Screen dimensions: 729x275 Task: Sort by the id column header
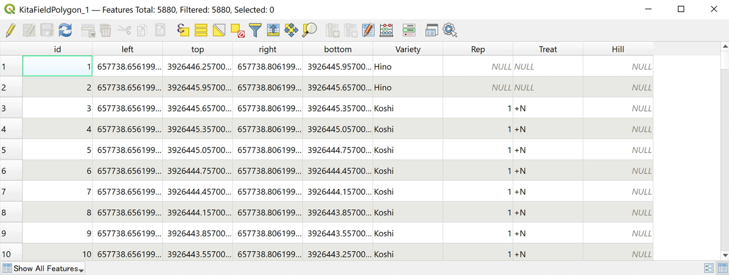57,49
